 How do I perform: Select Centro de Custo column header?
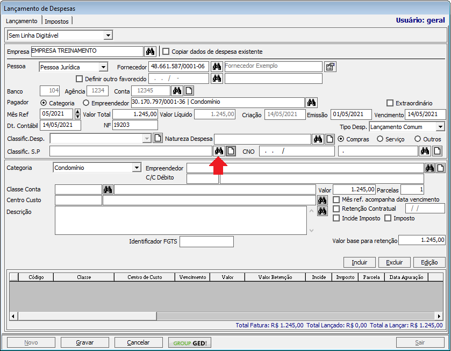point(145,277)
